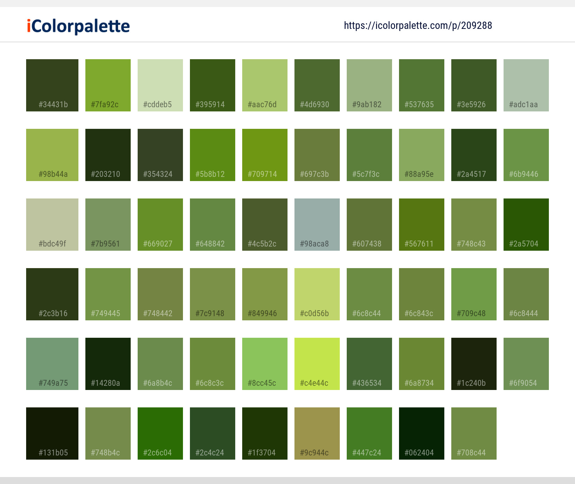Select the gray-blue #98aca8 swatch
The image size is (575, 484).
(317, 225)
